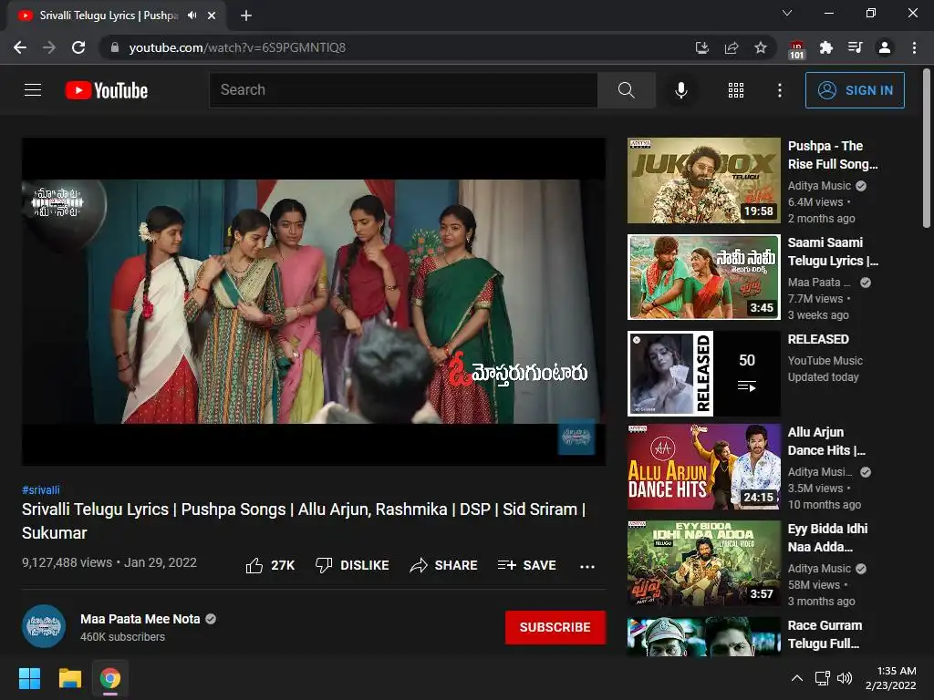This screenshot has width=934, height=700.
Task: Open the media control icon in toolbar
Action: (x=856, y=47)
